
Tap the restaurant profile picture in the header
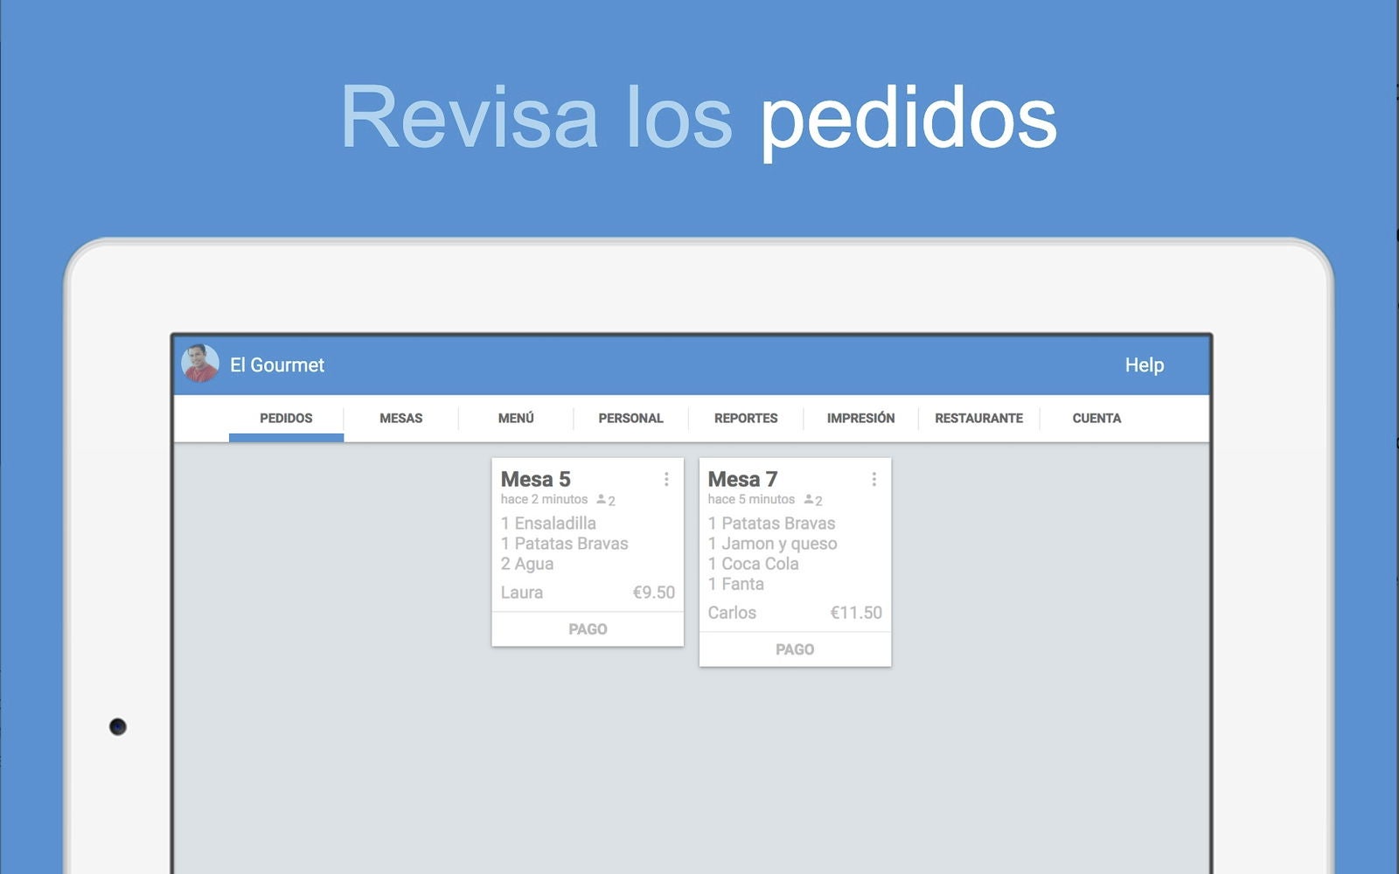click(x=198, y=364)
